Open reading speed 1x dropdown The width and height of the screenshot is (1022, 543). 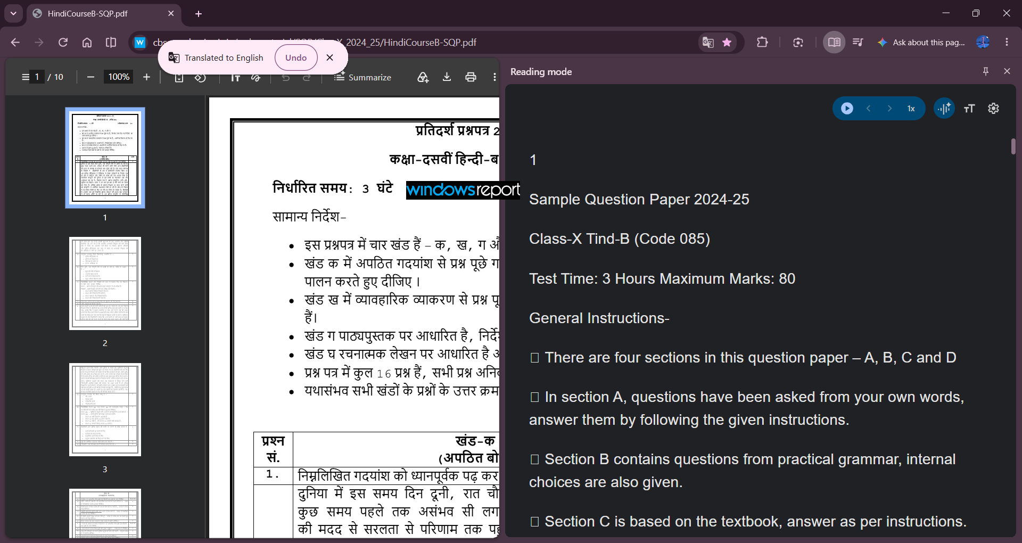click(911, 109)
